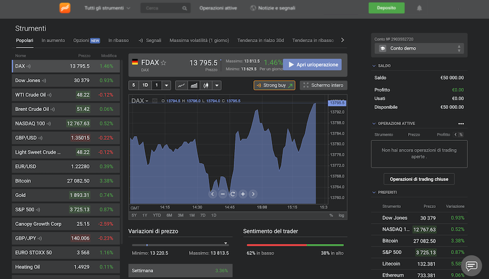489x279 pixels.
Task: Reset chart view with refresh icon
Action: (233, 194)
